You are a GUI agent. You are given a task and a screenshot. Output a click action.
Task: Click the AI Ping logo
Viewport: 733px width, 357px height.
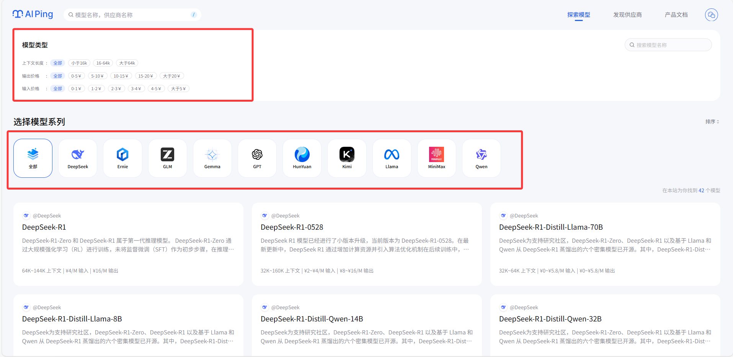(33, 15)
